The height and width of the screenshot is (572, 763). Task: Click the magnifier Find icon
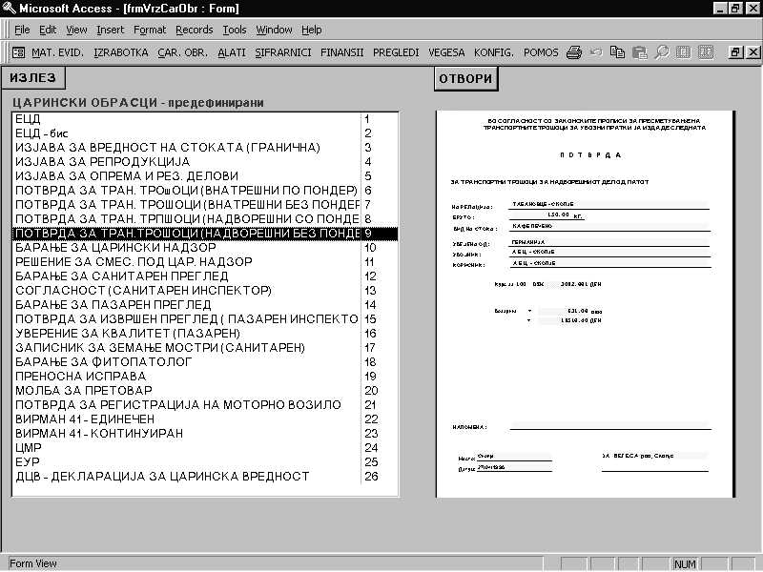click(661, 52)
